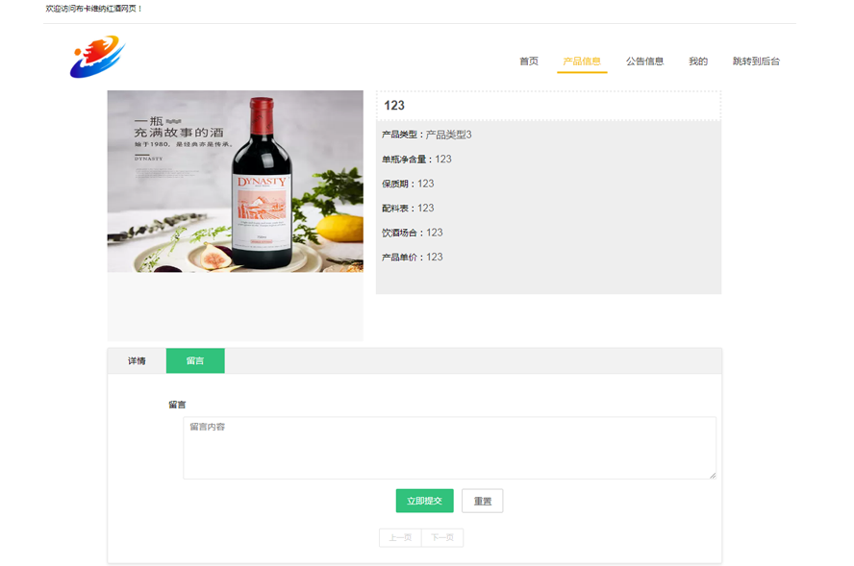Go to the 首页 navigation item

pyautogui.click(x=529, y=62)
